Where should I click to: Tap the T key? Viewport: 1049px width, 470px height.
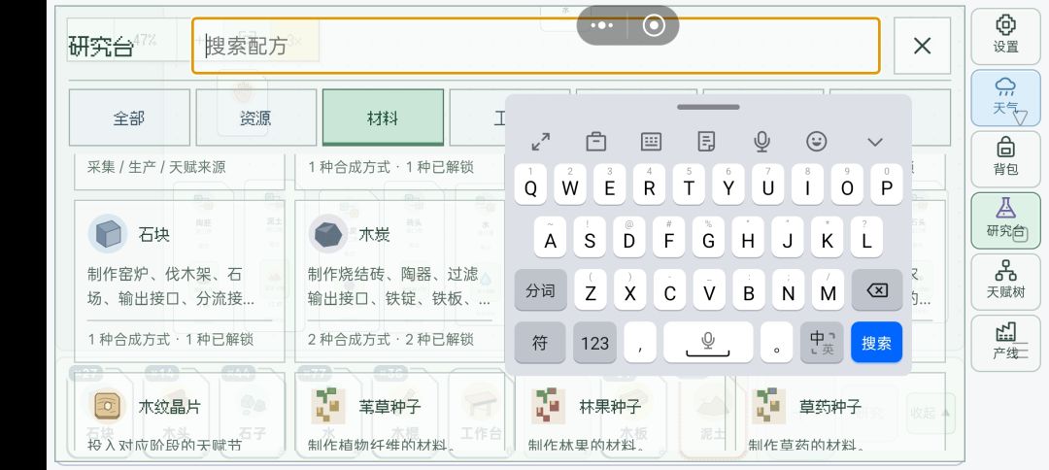(x=689, y=185)
